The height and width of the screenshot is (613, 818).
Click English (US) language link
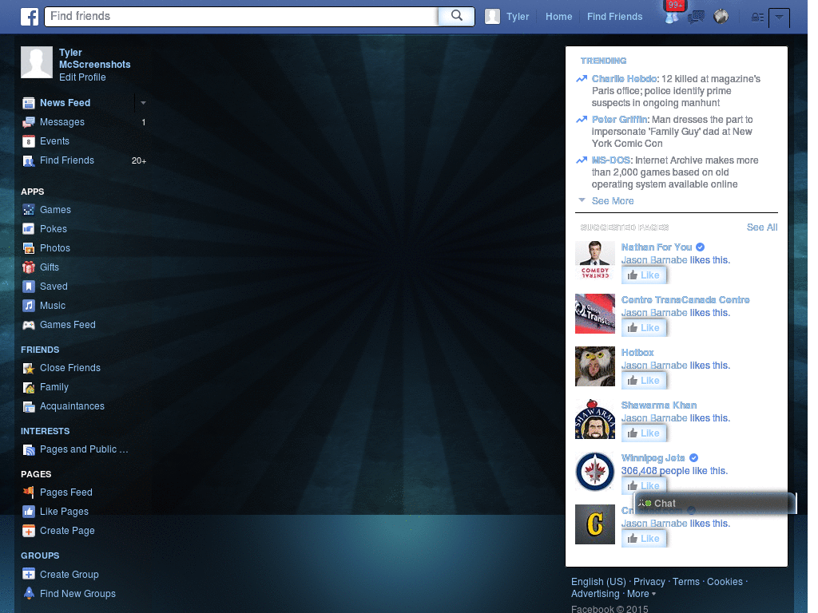click(598, 582)
